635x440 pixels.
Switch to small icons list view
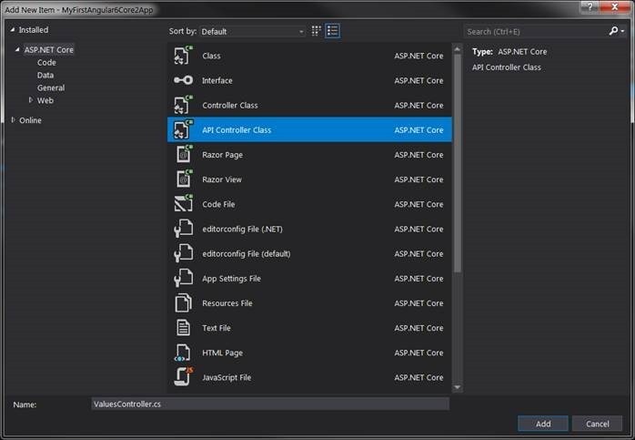pyautogui.click(x=333, y=31)
